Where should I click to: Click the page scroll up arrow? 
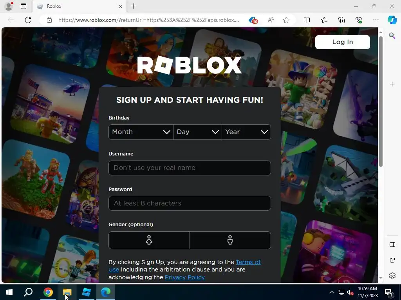tap(381, 32)
